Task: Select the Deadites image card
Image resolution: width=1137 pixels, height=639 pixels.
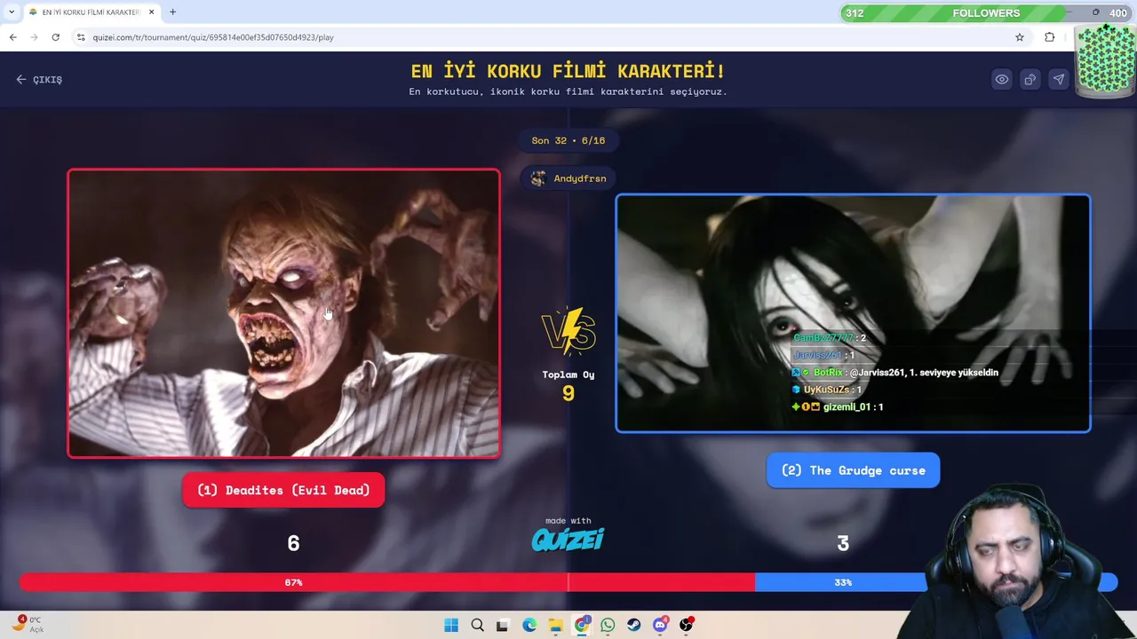Action: pyautogui.click(x=284, y=313)
